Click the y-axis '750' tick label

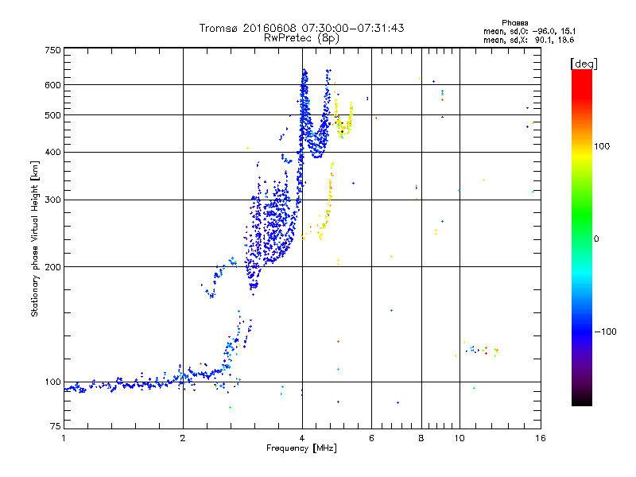52,50
